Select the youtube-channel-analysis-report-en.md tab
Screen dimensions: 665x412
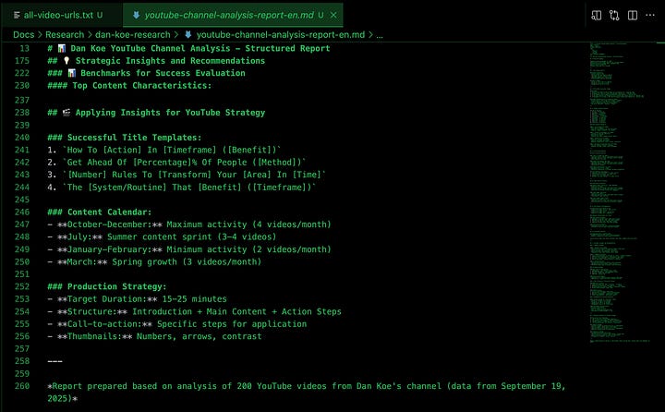coord(233,16)
